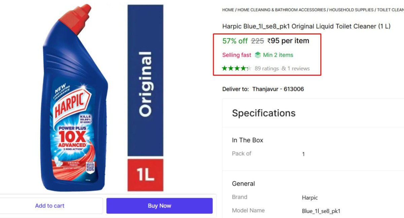Go to HOME in the breadcrumb
Viewport: 404px width, 218px height.
click(x=228, y=10)
